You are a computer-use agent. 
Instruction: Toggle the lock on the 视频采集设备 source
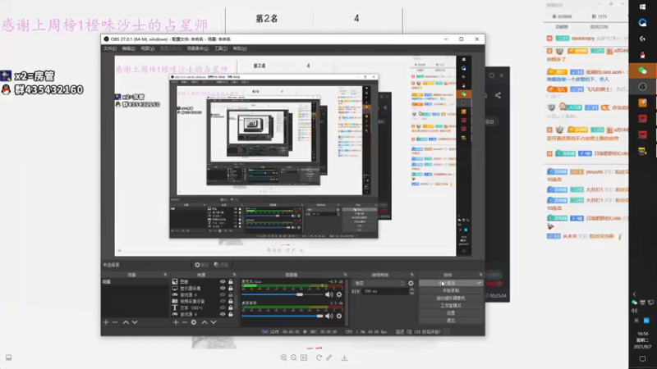point(231,301)
